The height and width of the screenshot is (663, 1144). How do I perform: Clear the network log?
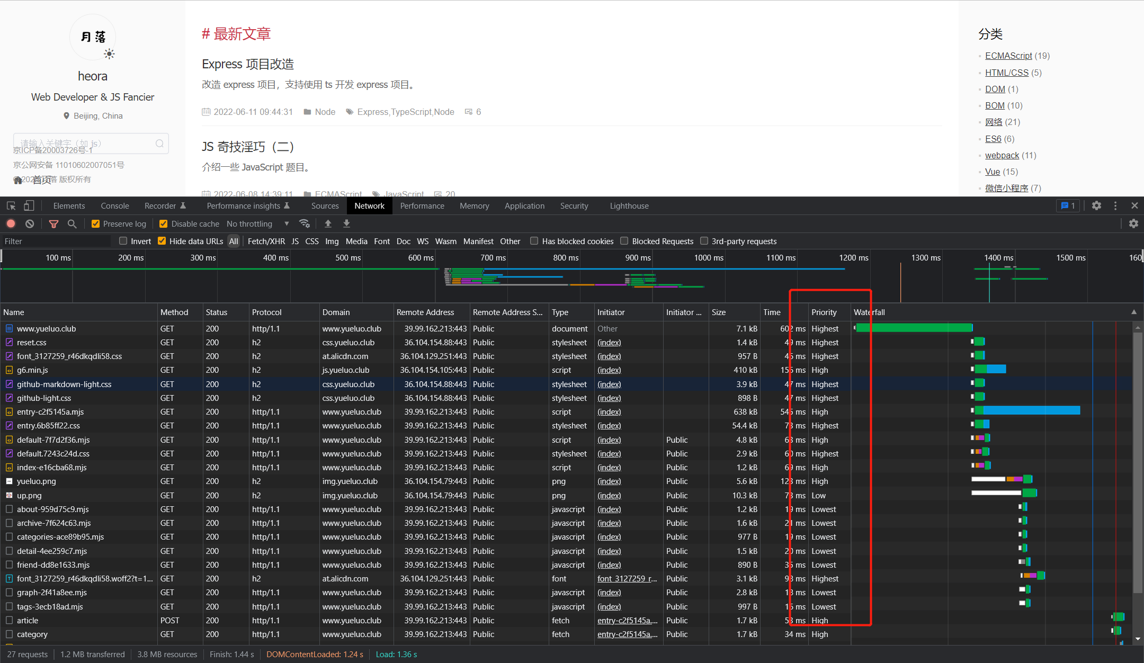(30, 224)
